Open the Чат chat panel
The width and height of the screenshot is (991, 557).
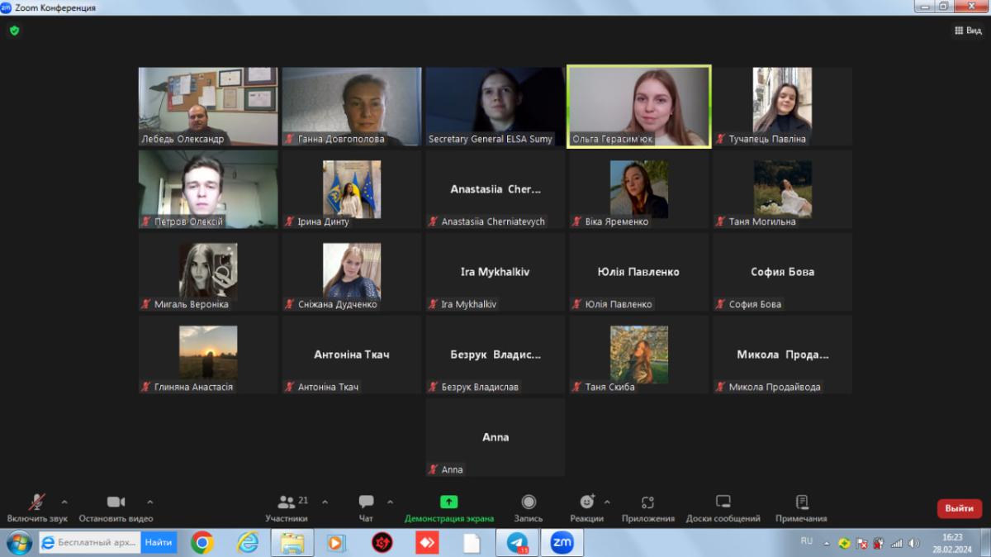pyautogui.click(x=366, y=508)
